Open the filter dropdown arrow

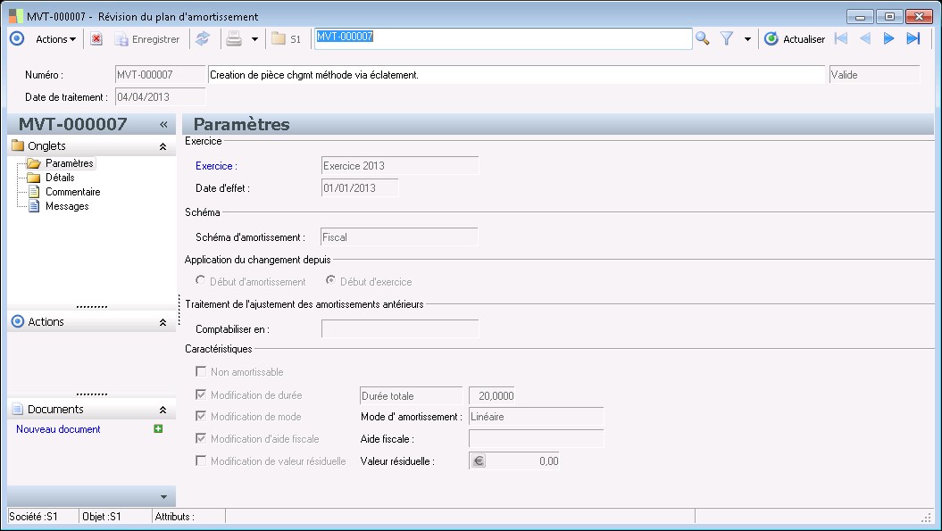[x=747, y=39]
